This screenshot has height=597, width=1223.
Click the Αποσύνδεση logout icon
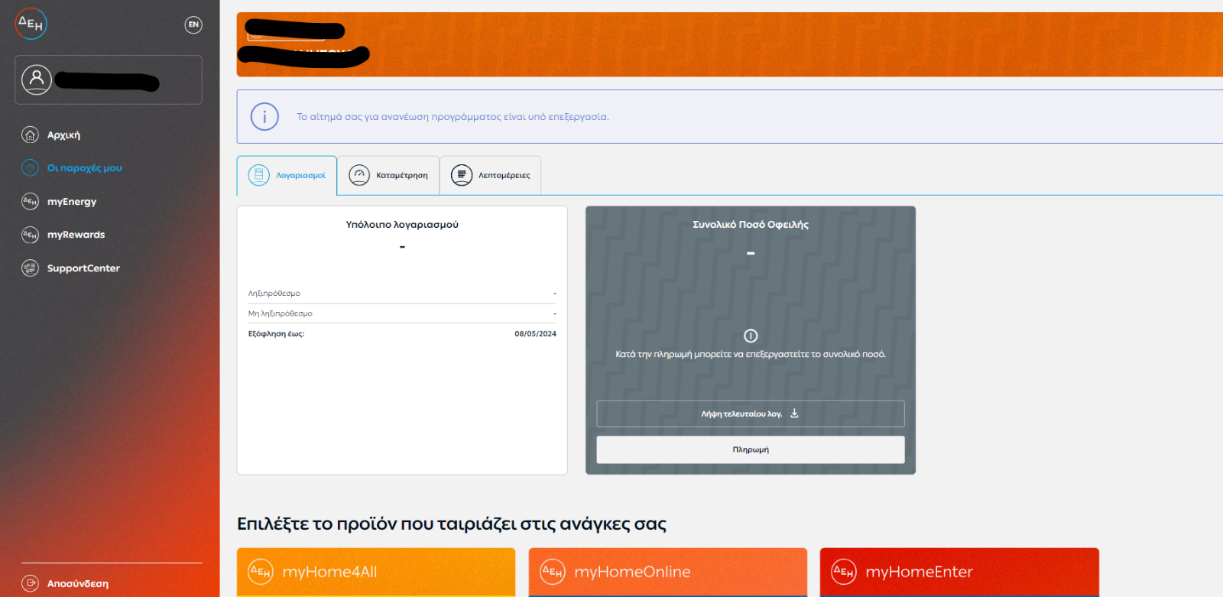pyautogui.click(x=30, y=583)
